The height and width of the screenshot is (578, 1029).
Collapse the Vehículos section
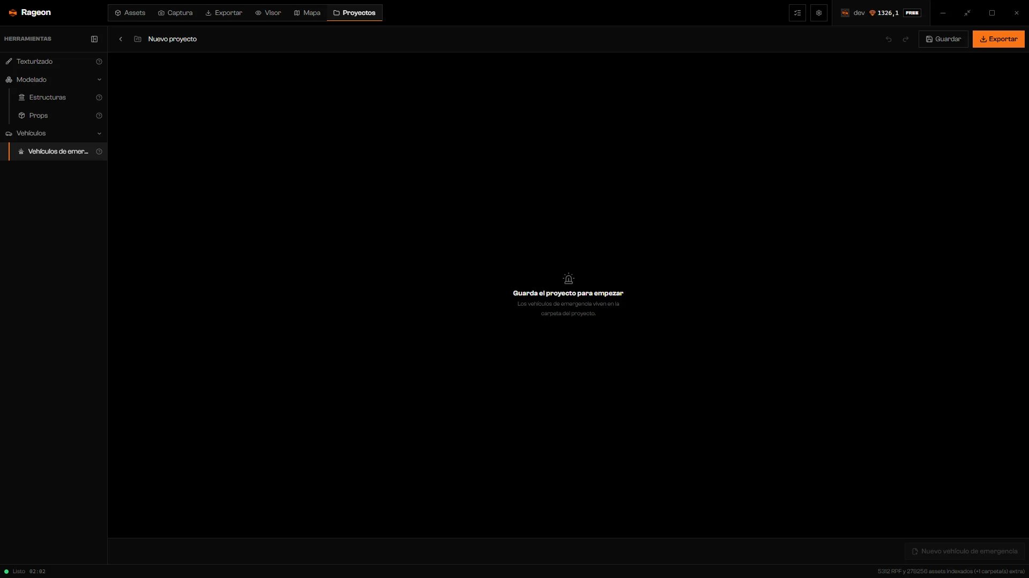(x=99, y=133)
